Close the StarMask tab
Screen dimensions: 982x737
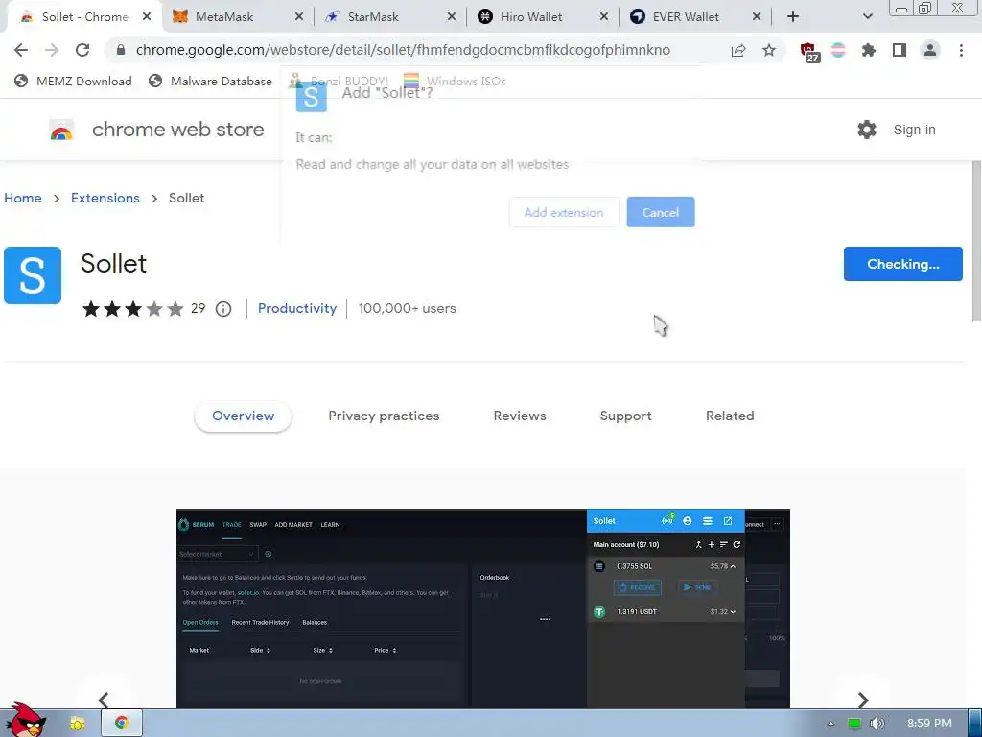point(452,17)
